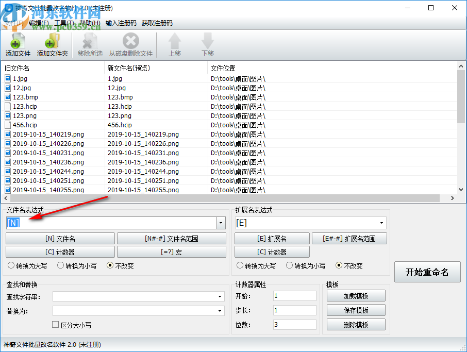Screen dimensions: 467x352
Task: Click the 文件名表达式 filename expression text field
Action: click(x=111, y=223)
